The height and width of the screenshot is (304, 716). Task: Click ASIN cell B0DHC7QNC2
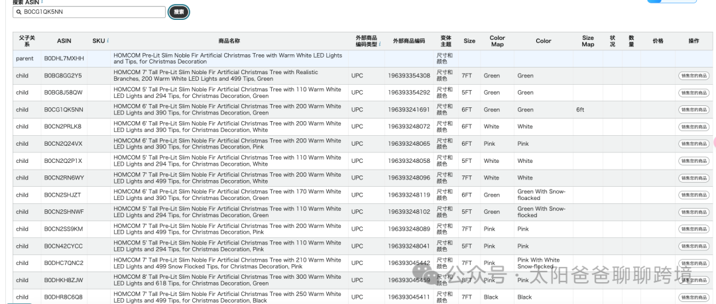(x=64, y=264)
